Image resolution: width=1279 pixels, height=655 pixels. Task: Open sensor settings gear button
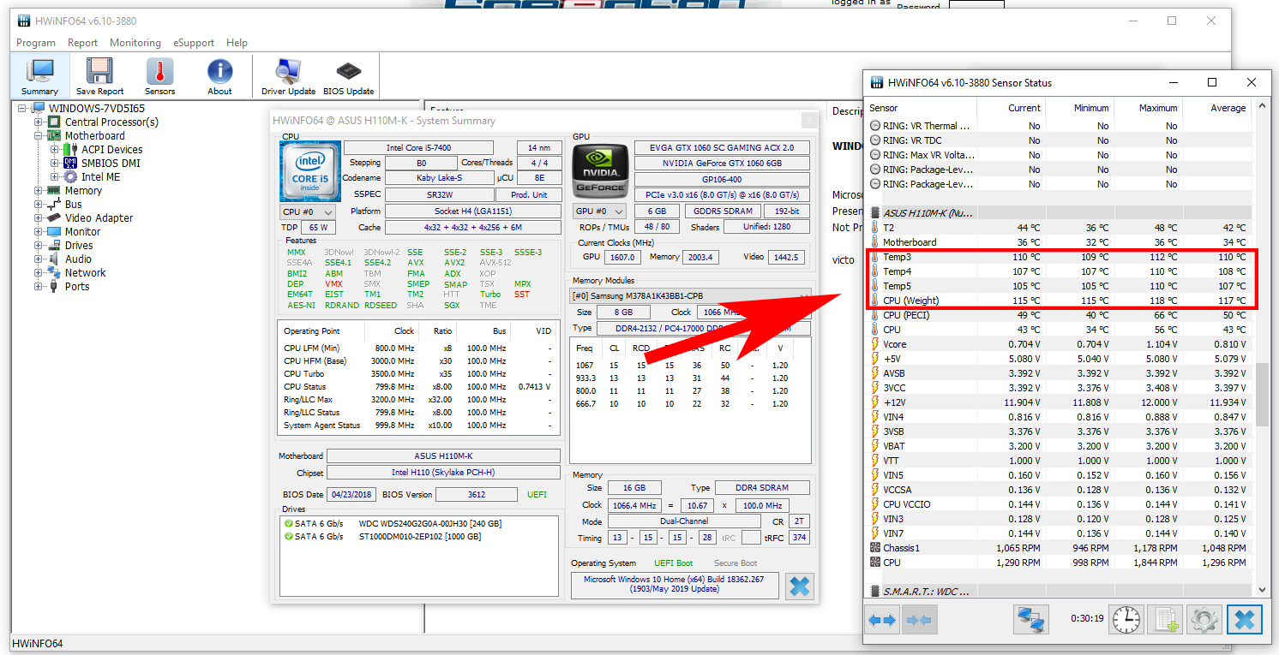tap(1204, 619)
